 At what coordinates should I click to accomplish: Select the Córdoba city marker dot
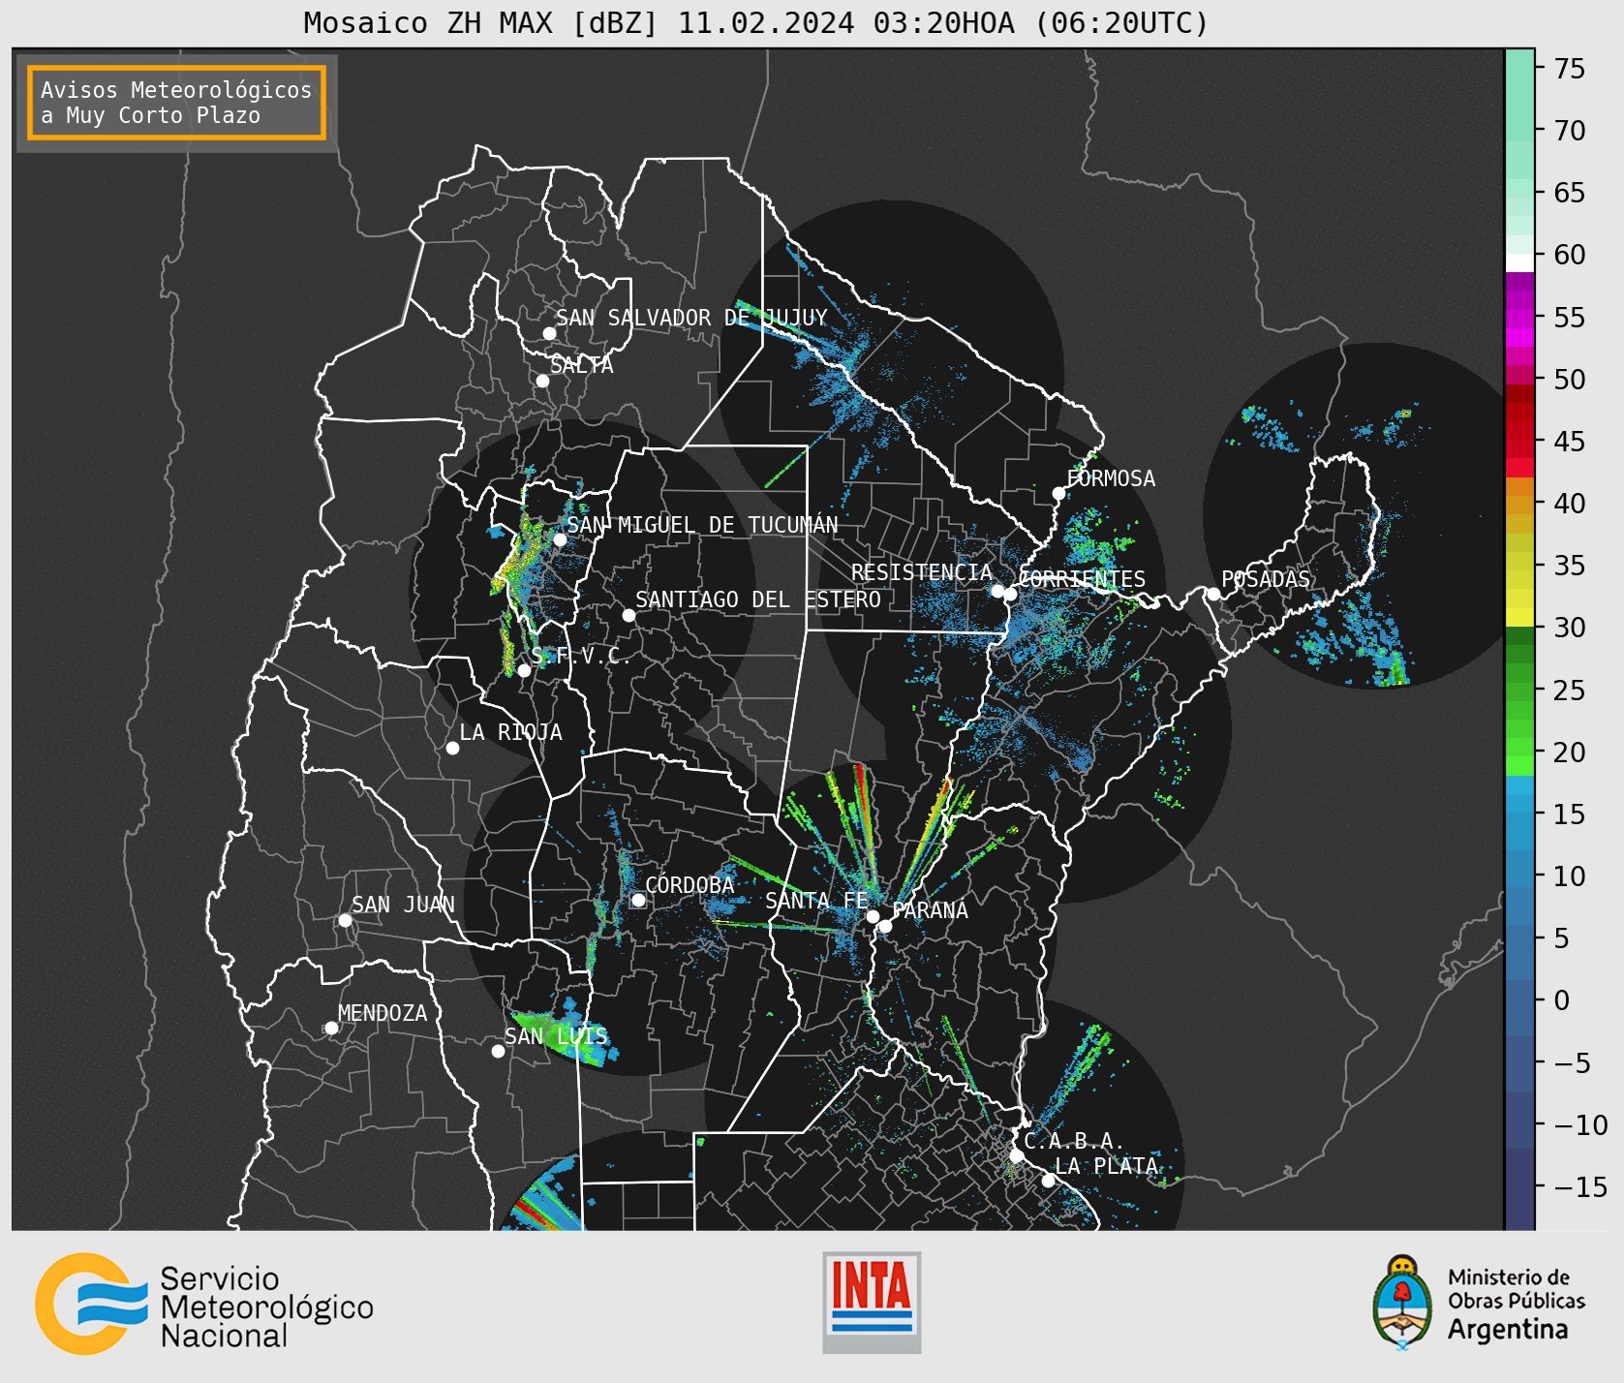[x=638, y=900]
